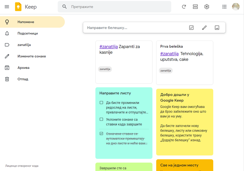Click the pencil icon beside Измените ознаке
The height and width of the screenshot is (171, 244).
coord(7,56)
